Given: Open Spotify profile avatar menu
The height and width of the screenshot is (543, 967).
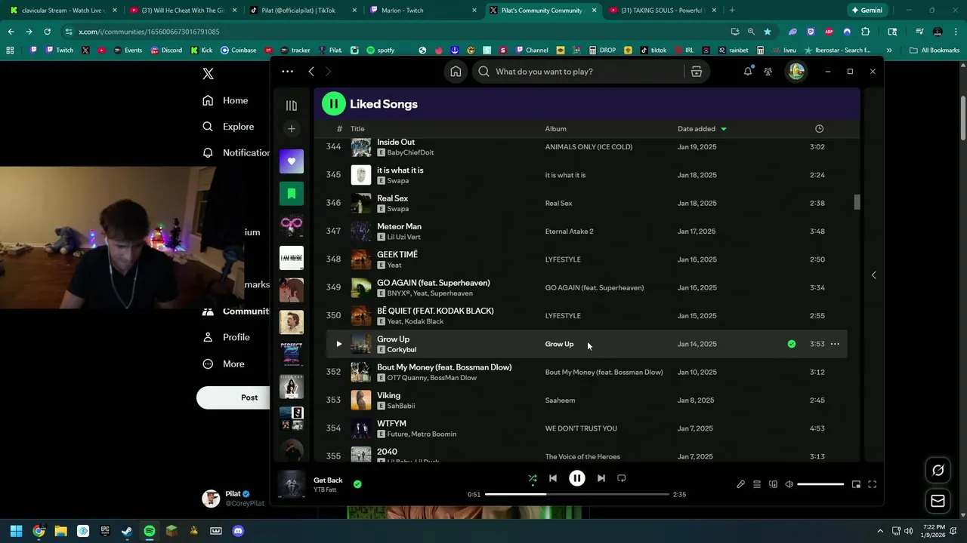Looking at the screenshot, I should (796, 71).
